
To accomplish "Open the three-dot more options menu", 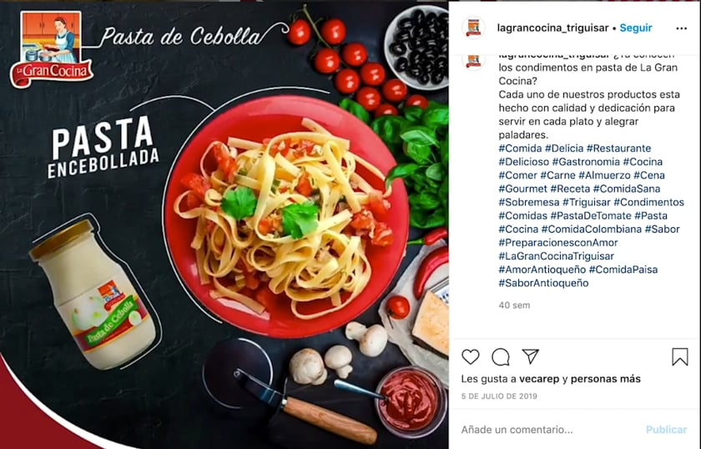I will 681,28.
